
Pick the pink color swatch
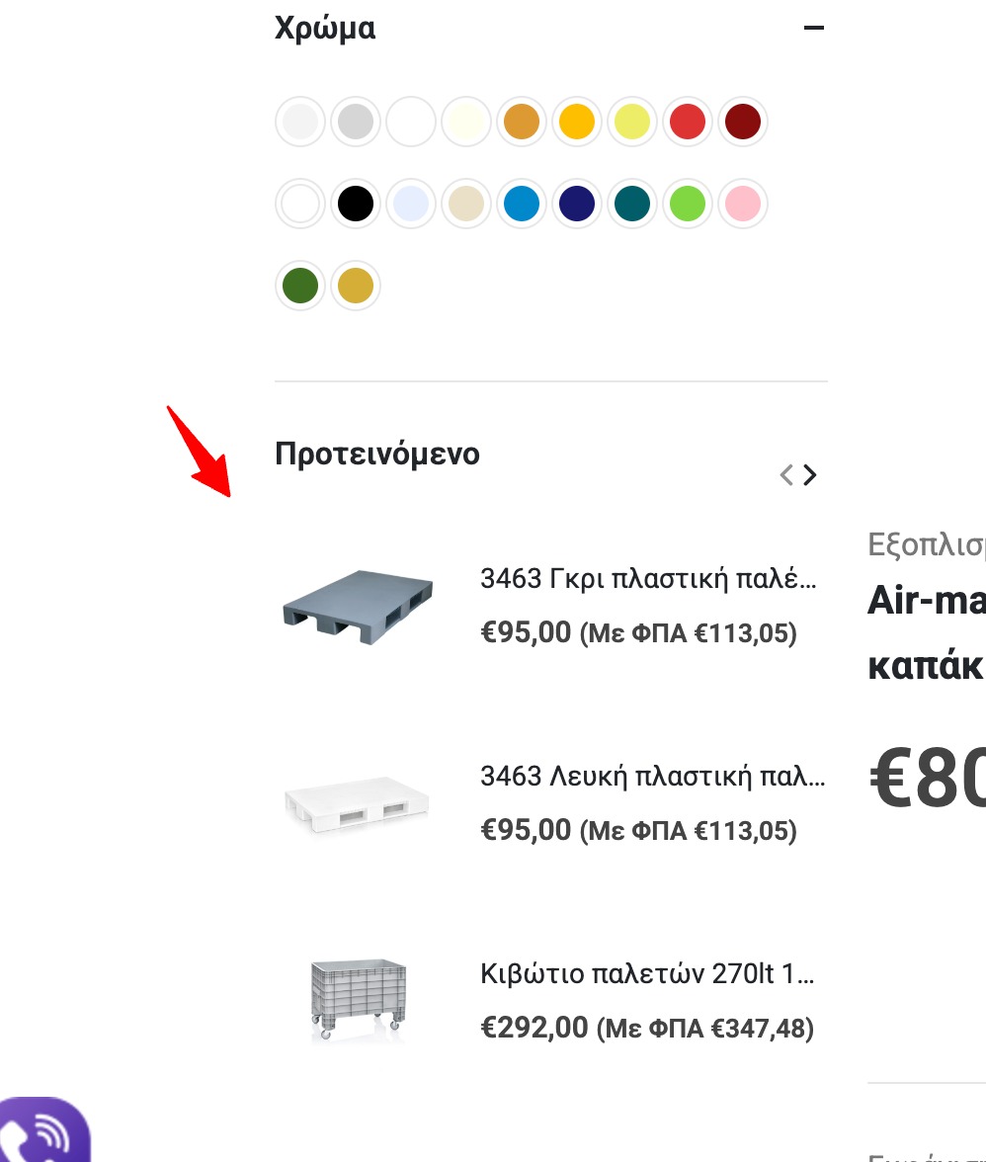pyautogui.click(x=743, y=205)
